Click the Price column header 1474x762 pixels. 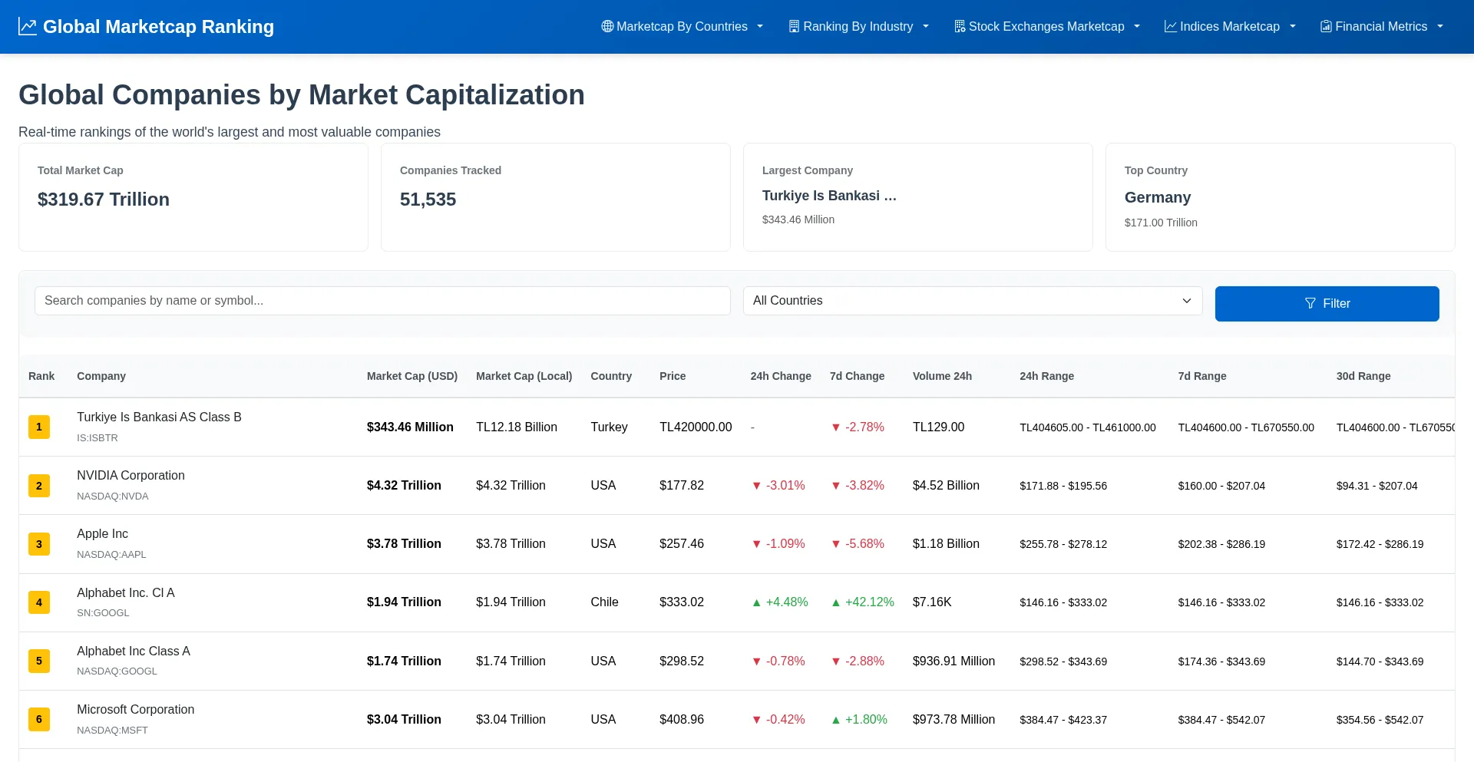tap(673, 376)
